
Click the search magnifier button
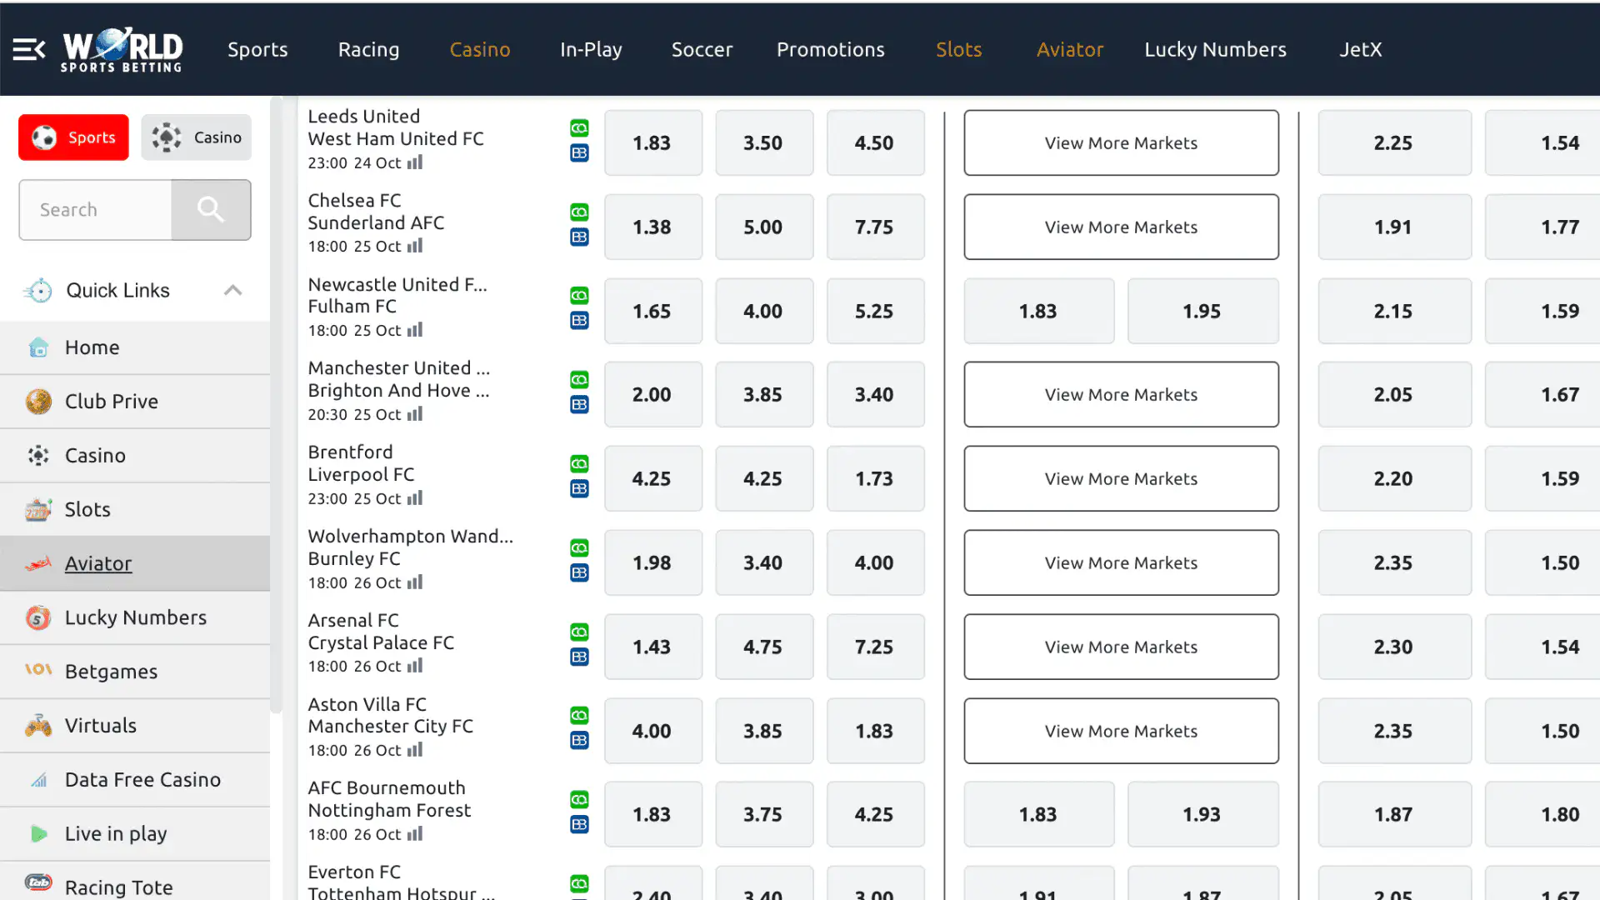(211, 210)
